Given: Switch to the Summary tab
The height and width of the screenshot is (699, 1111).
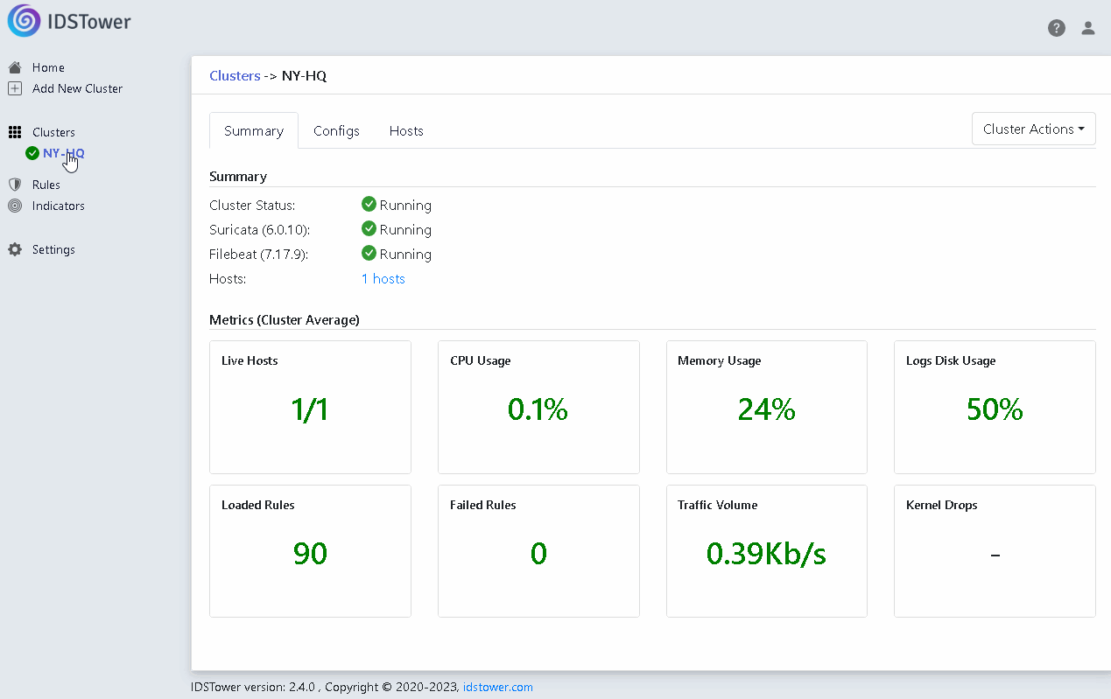Looking at the screenshot, I should pyautogui.click(x=254, y=130).
